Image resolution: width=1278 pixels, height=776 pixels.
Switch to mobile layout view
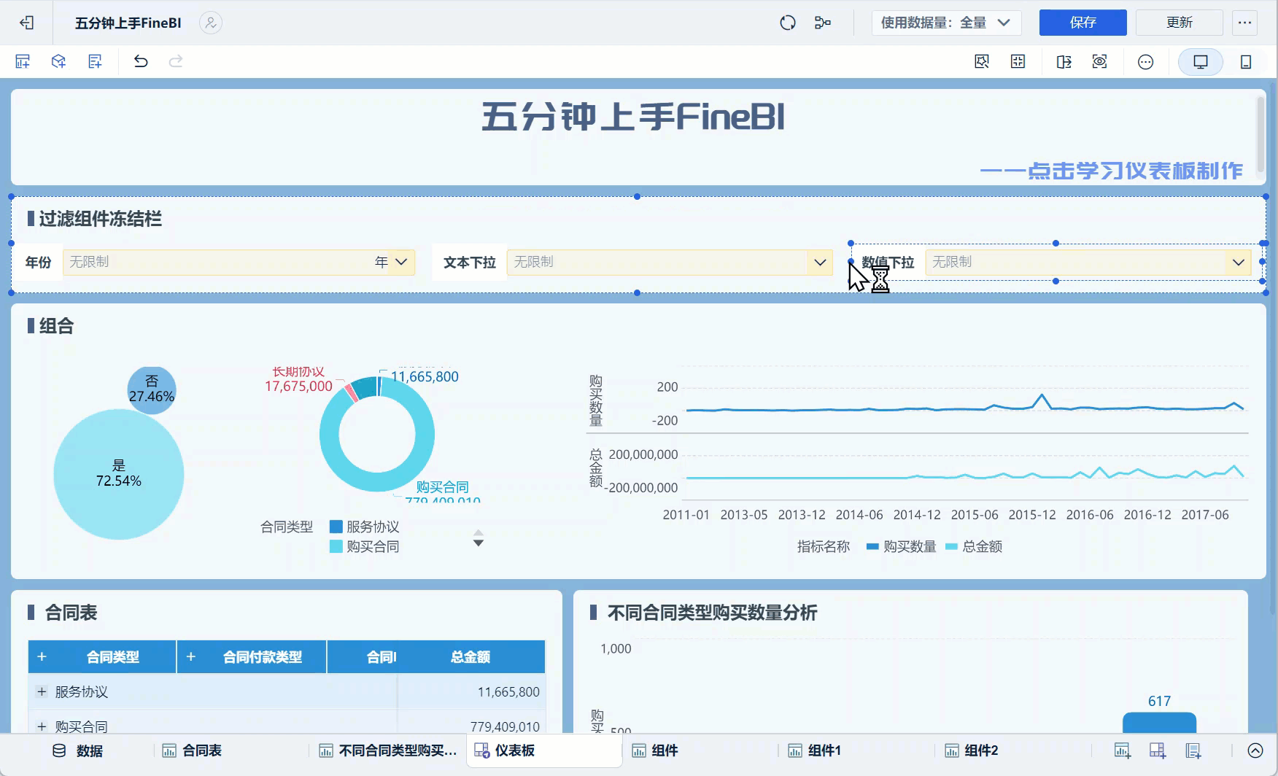click(x=1246, y=62)
